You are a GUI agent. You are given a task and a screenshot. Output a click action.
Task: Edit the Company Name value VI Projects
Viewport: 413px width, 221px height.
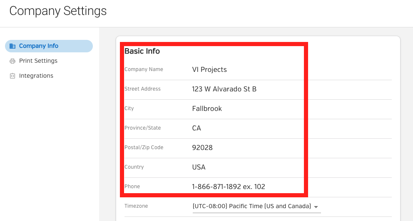[x=209, y=70]
